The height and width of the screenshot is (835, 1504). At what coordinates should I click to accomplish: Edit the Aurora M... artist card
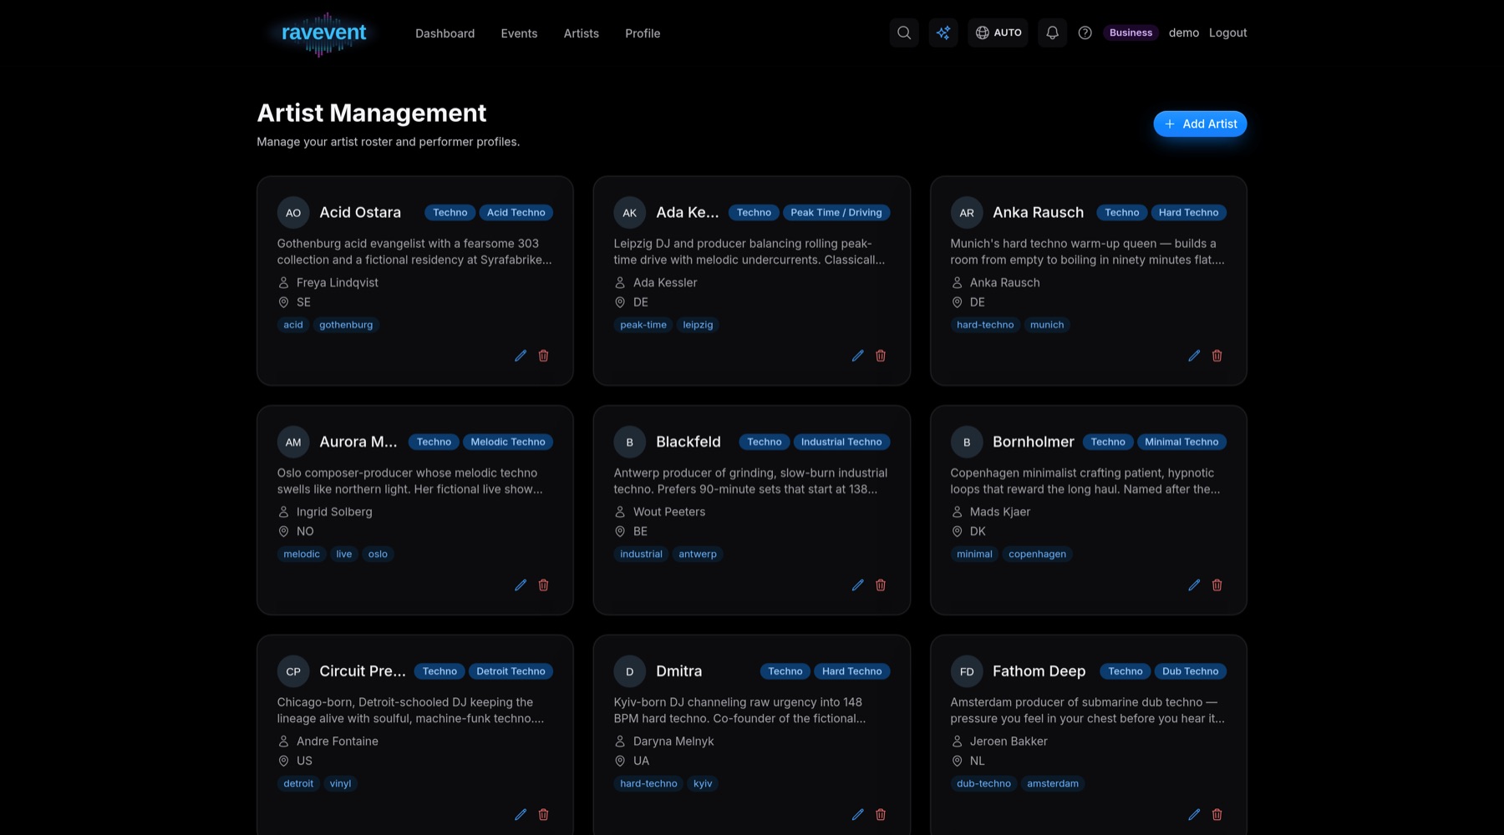click(521, 585)
